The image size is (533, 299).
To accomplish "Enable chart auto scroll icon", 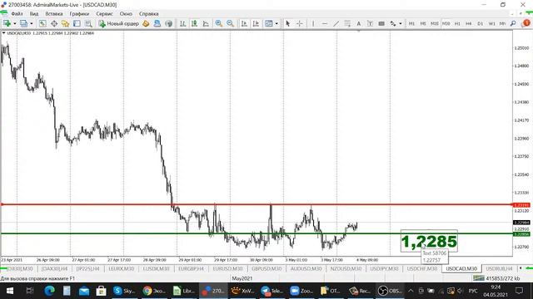I will (x=244, y=23).
